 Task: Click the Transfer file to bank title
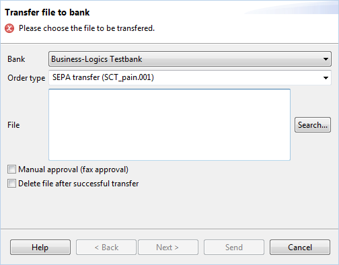(x=47, y=13)
